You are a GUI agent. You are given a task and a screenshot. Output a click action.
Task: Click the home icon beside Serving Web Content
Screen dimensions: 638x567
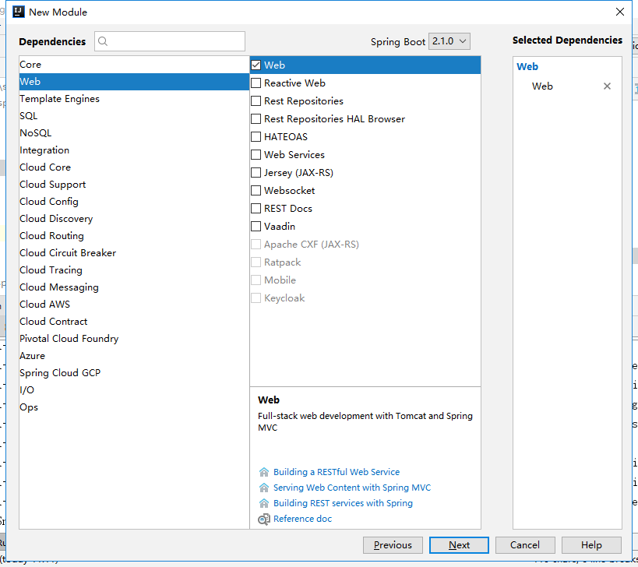[x=263, y=488]
